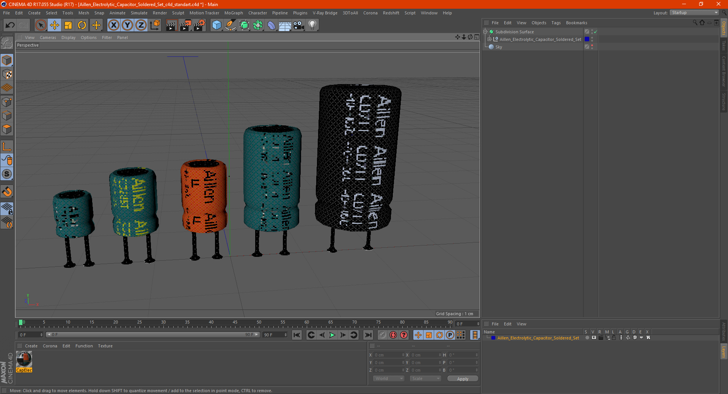728x394 pixels.
Task: Toggle Y axis lock
Action: tap(127, 25)
